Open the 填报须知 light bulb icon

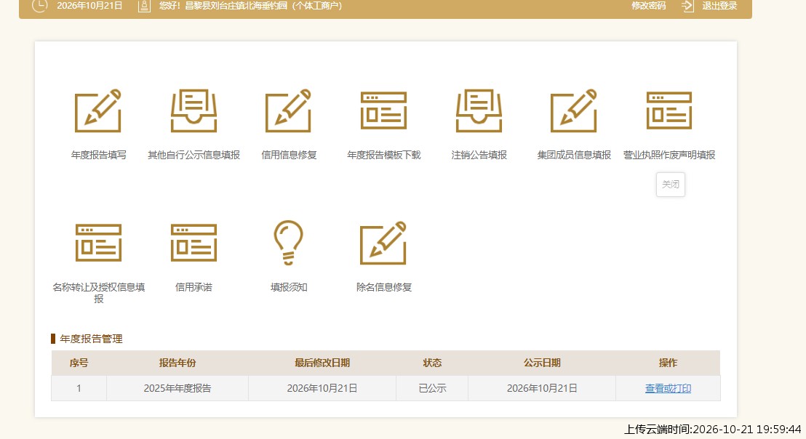[x=288, y=242]
